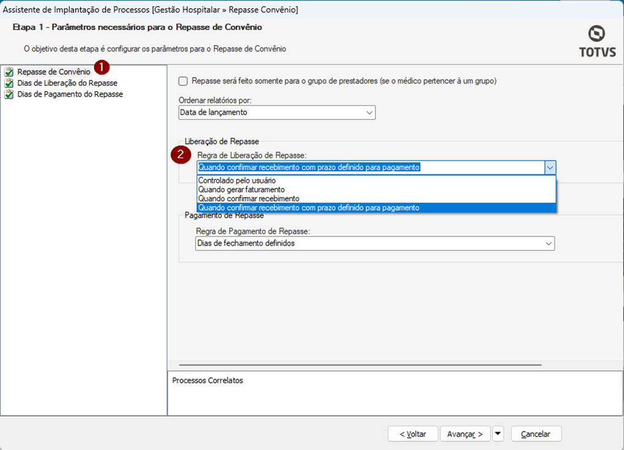Click the Dias de Liberação do Repasse icon
The height and width of the screenshot is (450, 624).
click(9, 83)
